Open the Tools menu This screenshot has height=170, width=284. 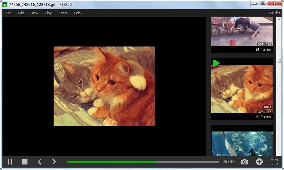(x=63, y=13)
